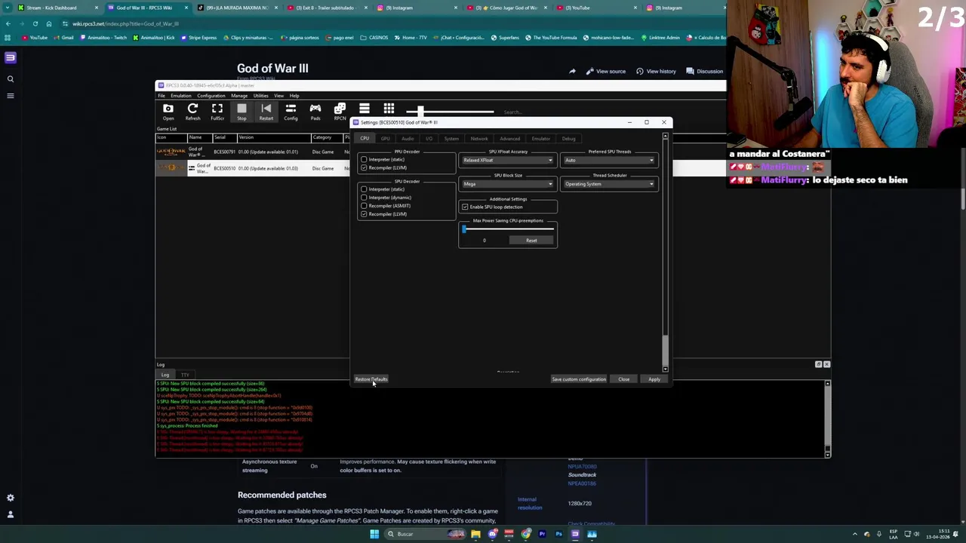Adjust Max Power Saving CPU-preemptions slider
The height and width of the screenshot is (543, 966).
click(508, 229)
